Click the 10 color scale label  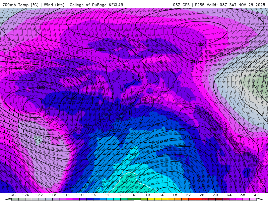tap(147, 195)
